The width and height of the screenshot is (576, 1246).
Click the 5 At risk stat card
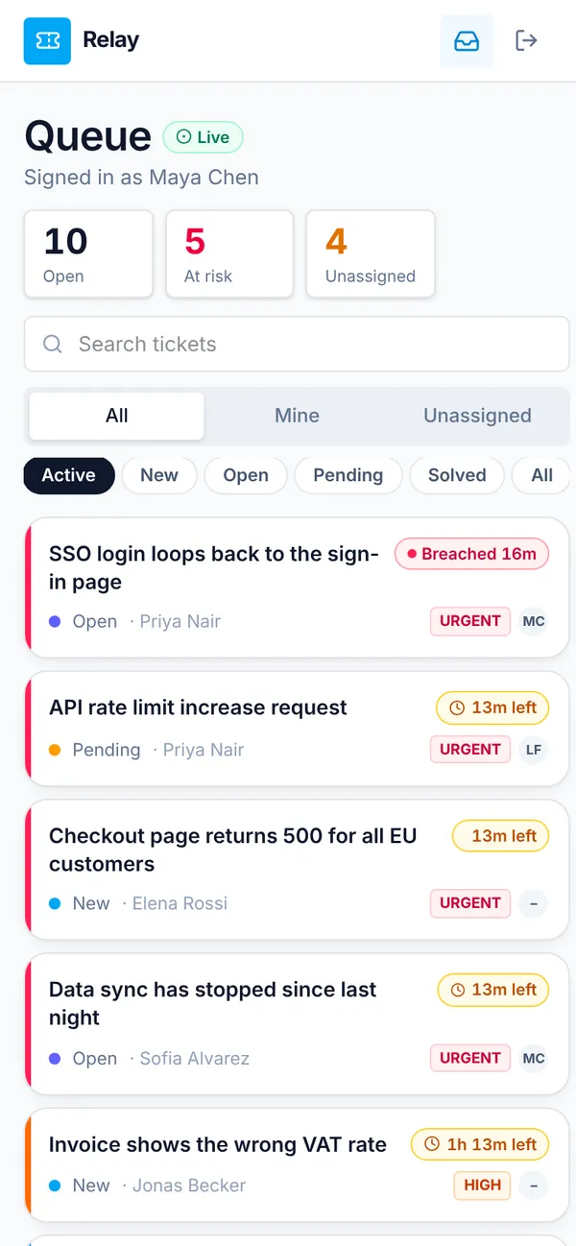pyautogui.click(x=229, y=253)
